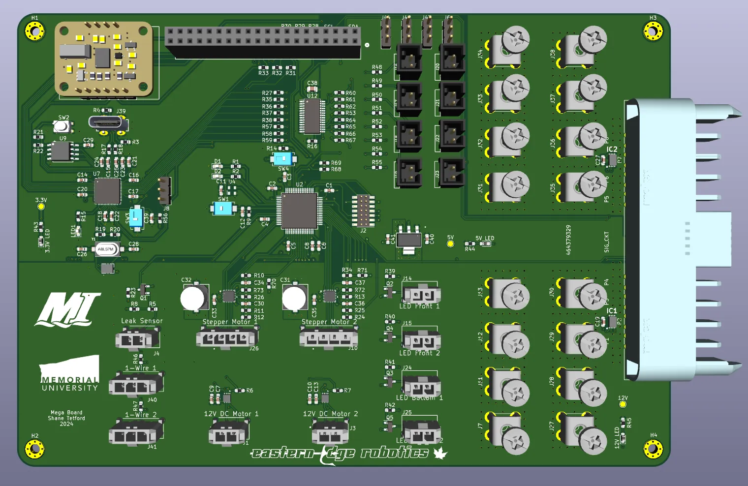The width and height of the screenshot is (748, 486).
Task: Select the J10 Stepper Motor connector
Action: [x=329, y=339]
